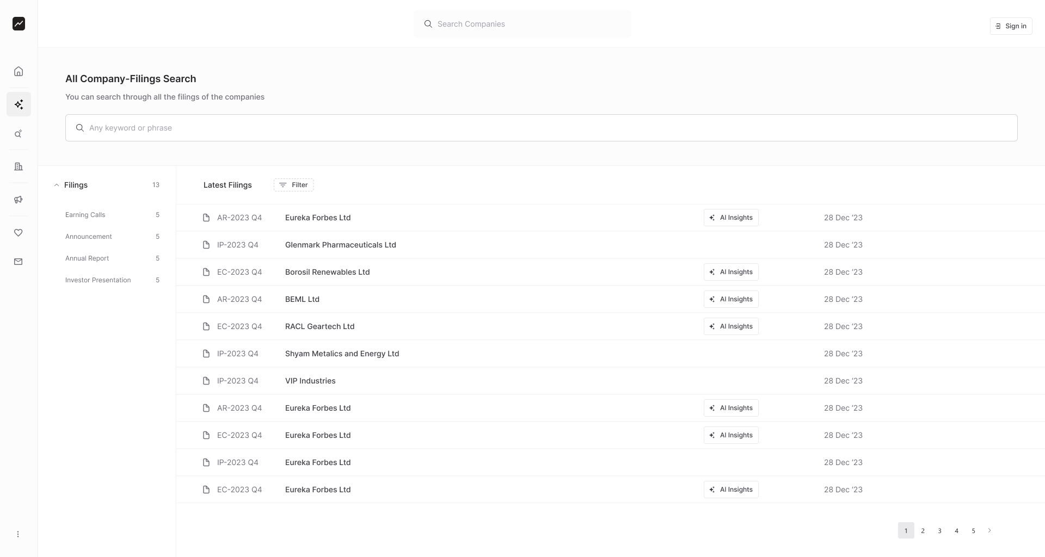Click the Latest Filings heading
1045x557 pixels.
[228, 185]
